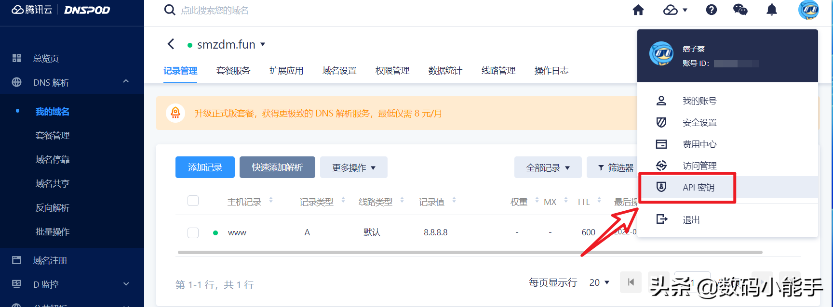This screenshot has width=833, height=307.
Task: Select API 密钥 in account menu
Action: pos(728,187)
